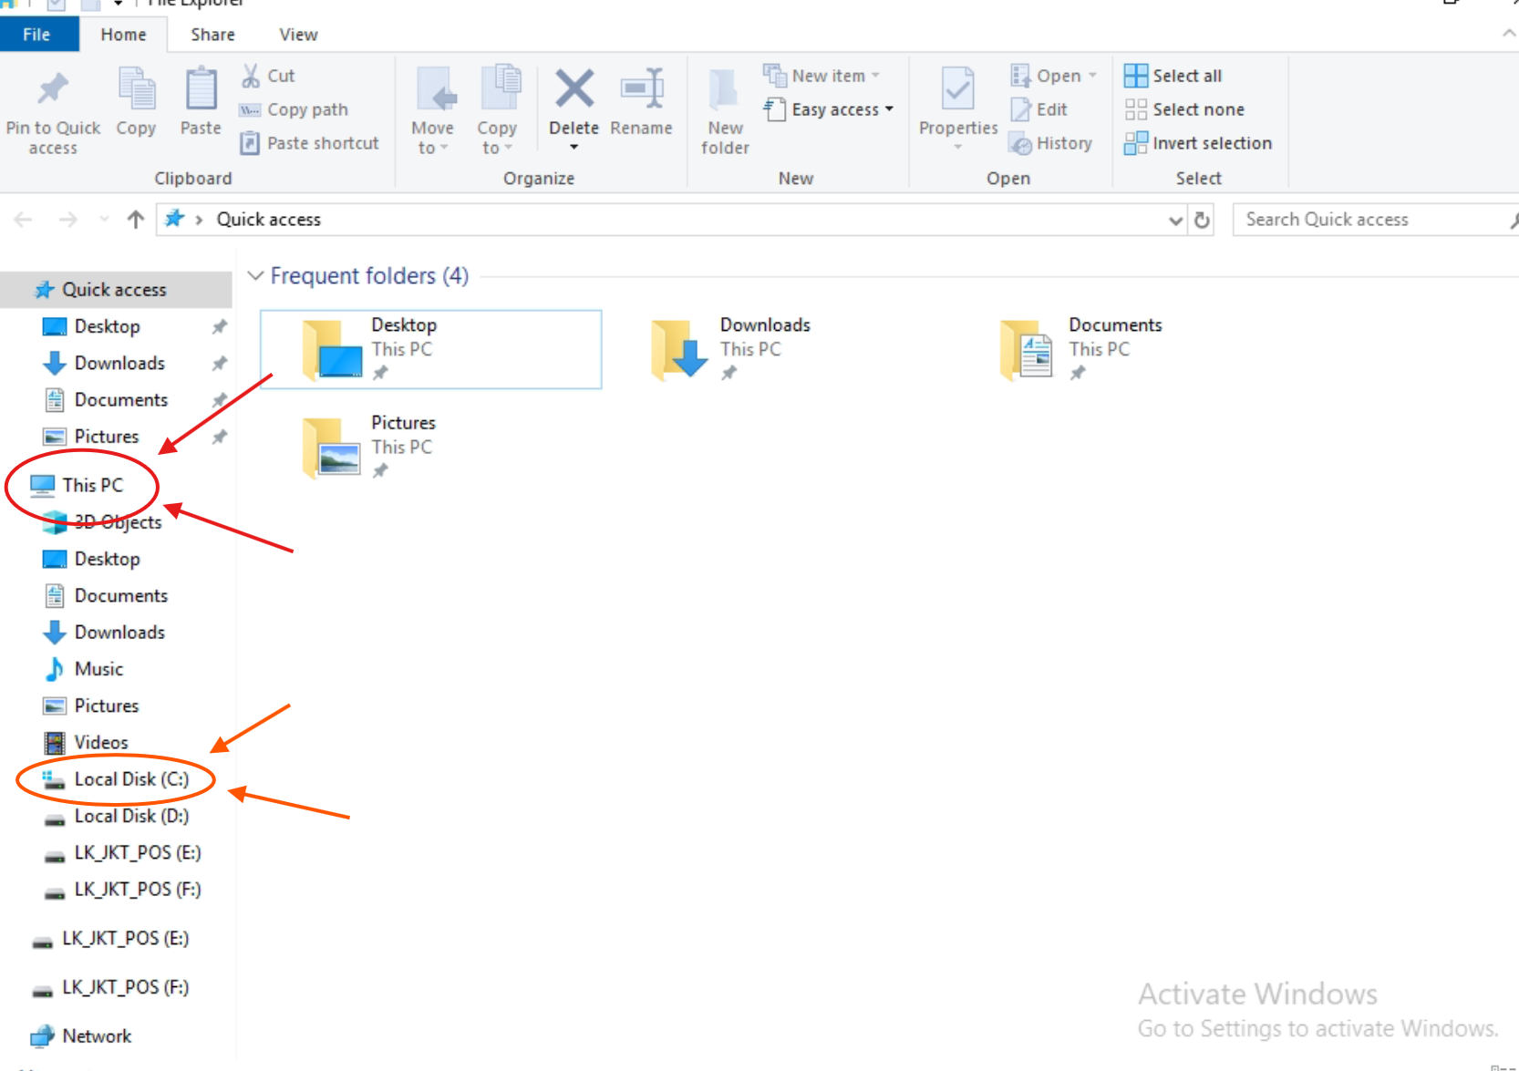1519x1071 pixels.
Task: Click the Back navigation arrow
Action: 24,220
